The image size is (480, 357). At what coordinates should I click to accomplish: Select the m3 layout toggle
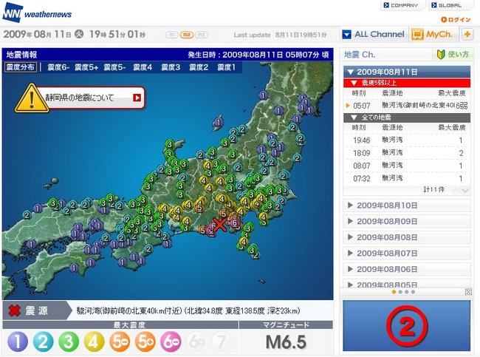click(x=201, y=35)
